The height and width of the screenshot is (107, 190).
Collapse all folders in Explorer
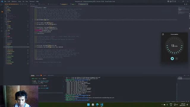pos(26,4)
